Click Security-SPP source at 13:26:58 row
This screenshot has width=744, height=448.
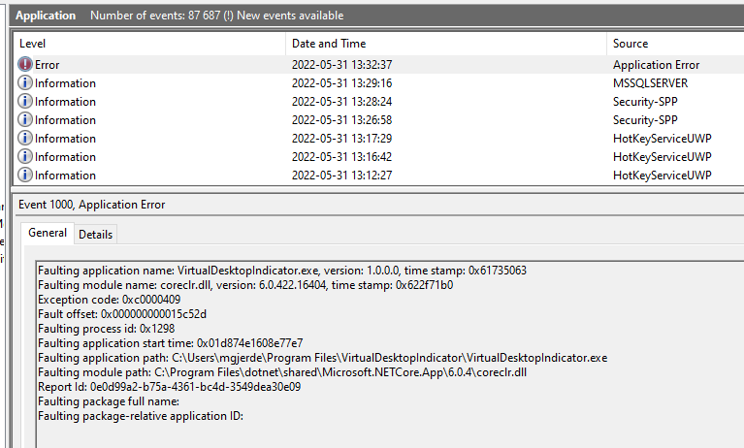point(645,120)
